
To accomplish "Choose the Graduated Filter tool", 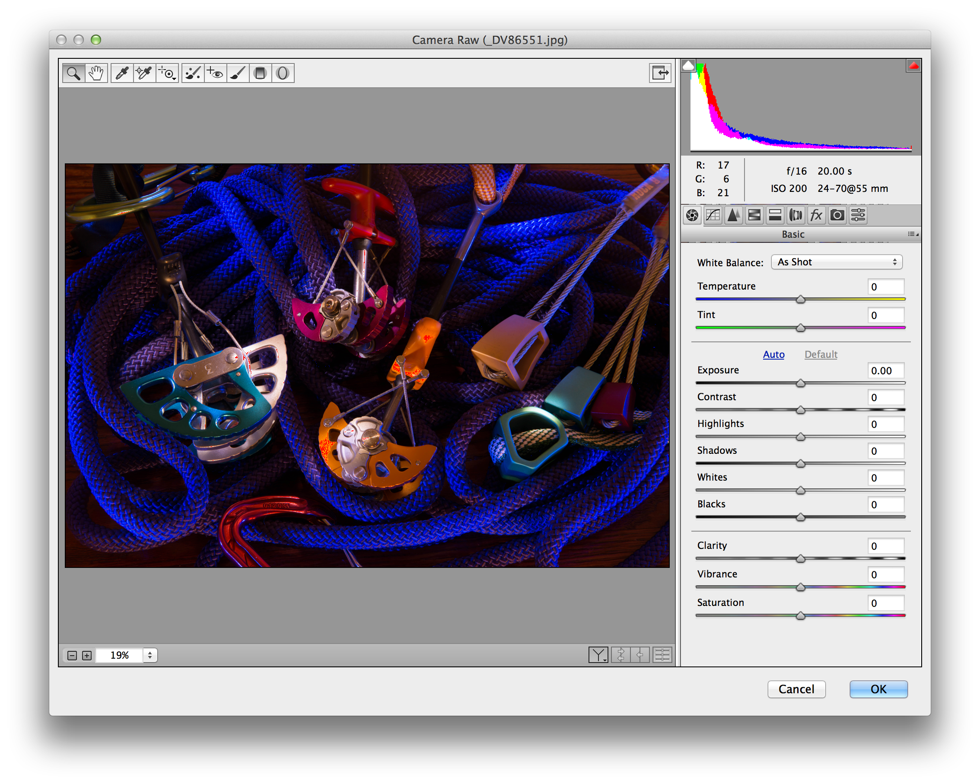I will [x=260, y=73].
